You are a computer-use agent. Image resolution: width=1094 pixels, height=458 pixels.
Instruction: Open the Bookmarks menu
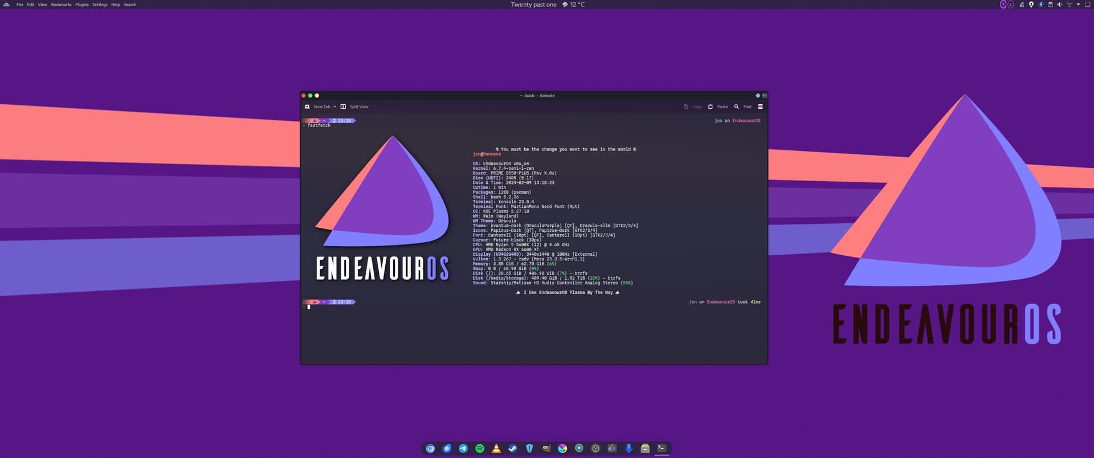61,5
